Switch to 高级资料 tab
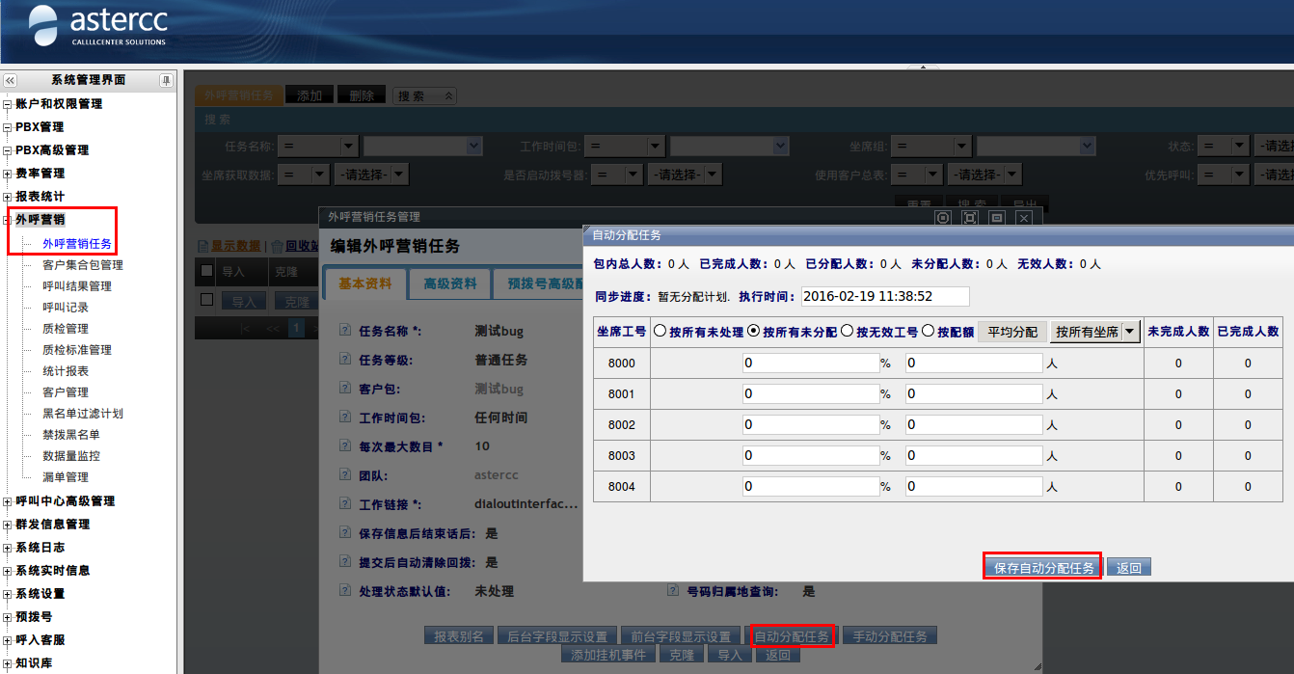Screen dimensions: 1294x674 450,283
